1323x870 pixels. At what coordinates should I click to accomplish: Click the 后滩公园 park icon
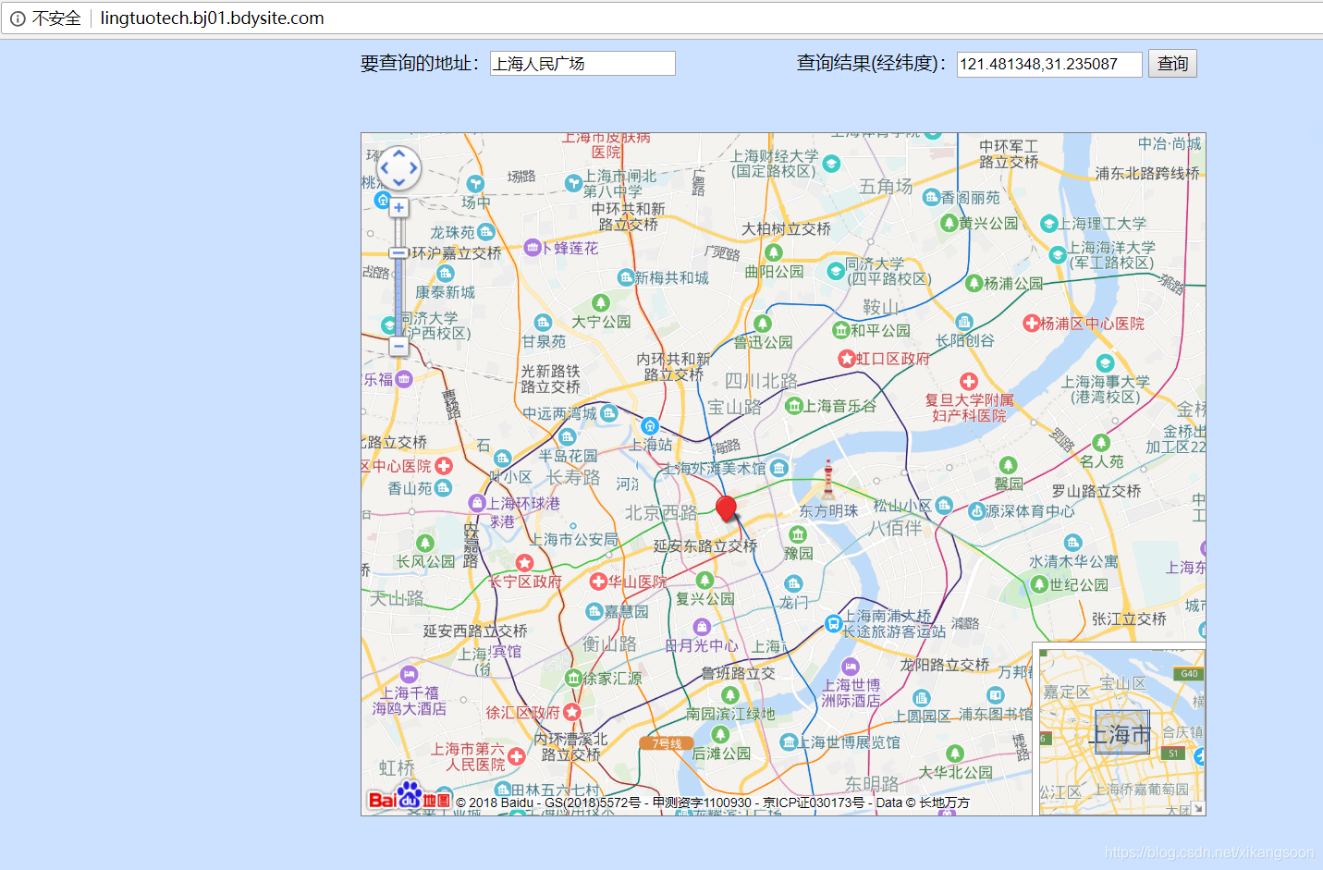(720, 734)
